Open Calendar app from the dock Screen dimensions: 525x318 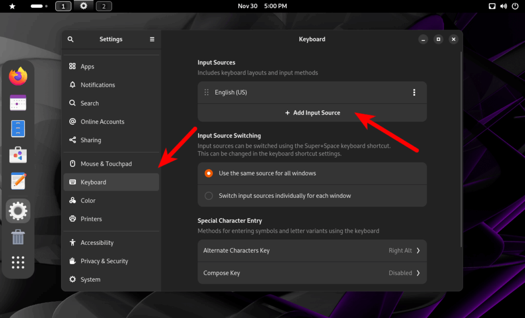tap(18, 102)
